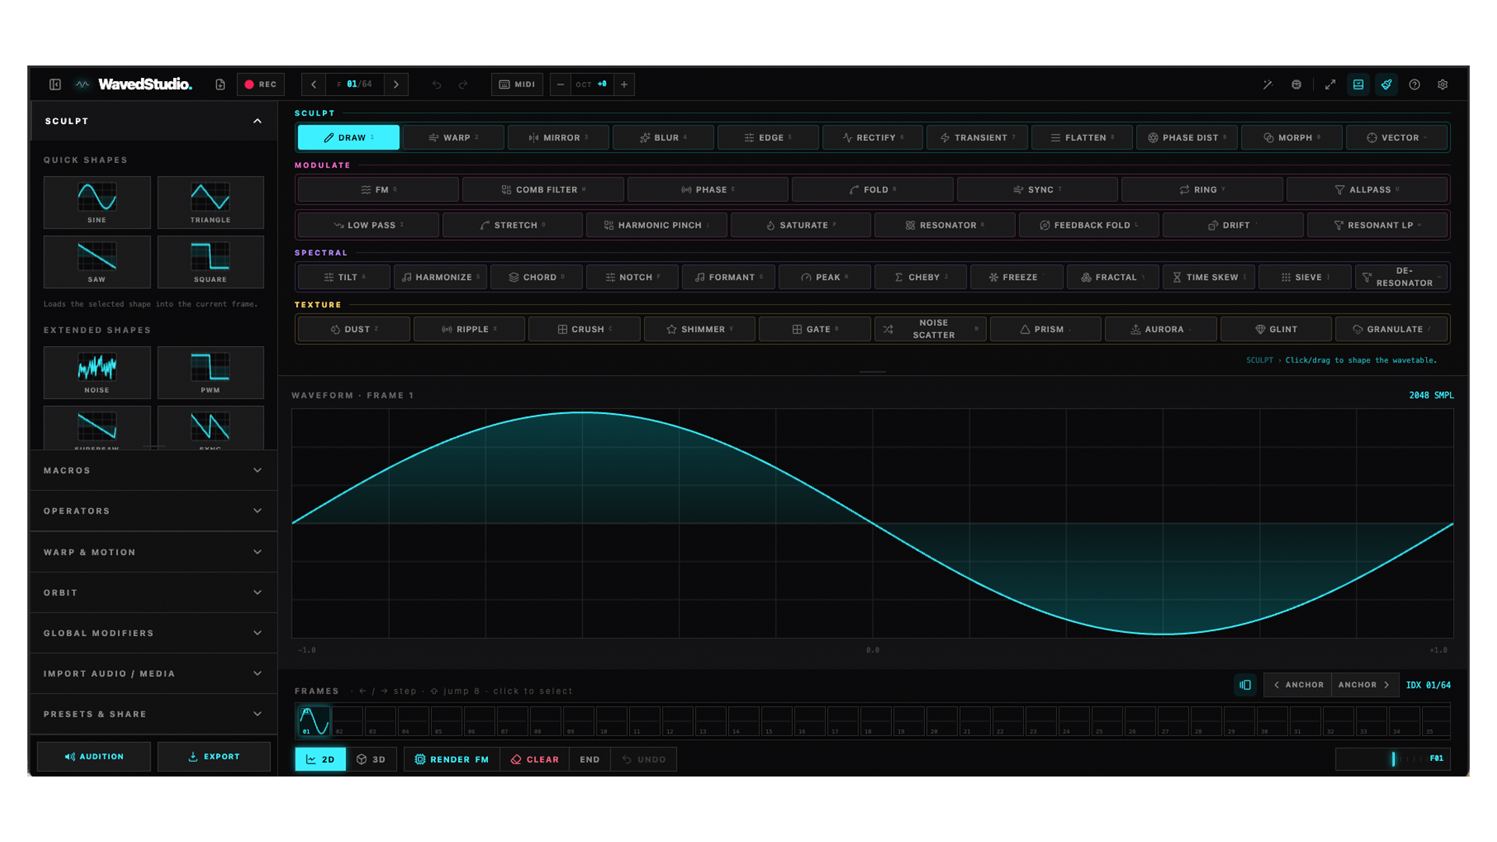Click the fullscreen expand icon

tap(1330, 84)
